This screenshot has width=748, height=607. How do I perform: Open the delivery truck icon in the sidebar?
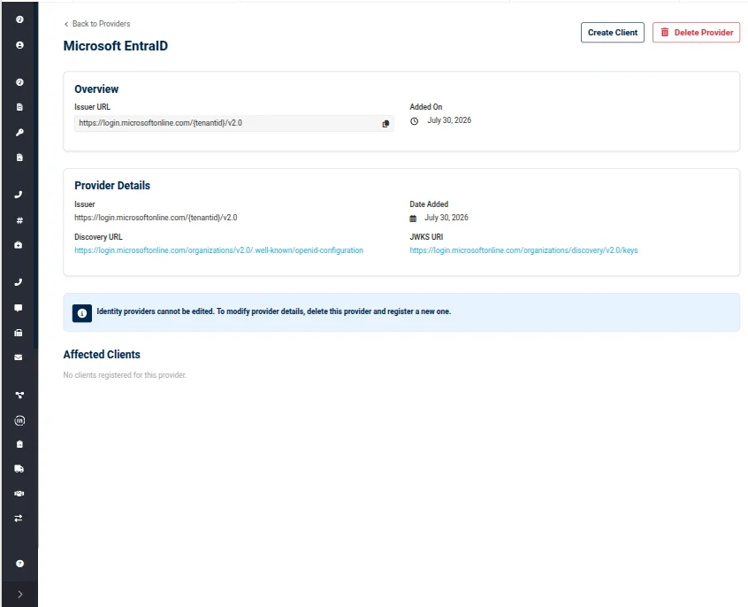click(19, 468)
